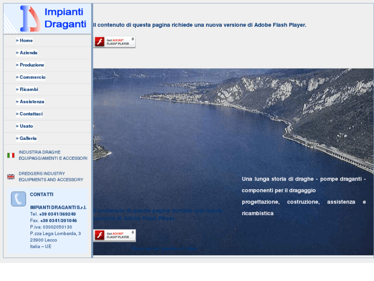
Task: Click the address P.zza Lega Lombarda, 3
Action: [x=56, y=234]
